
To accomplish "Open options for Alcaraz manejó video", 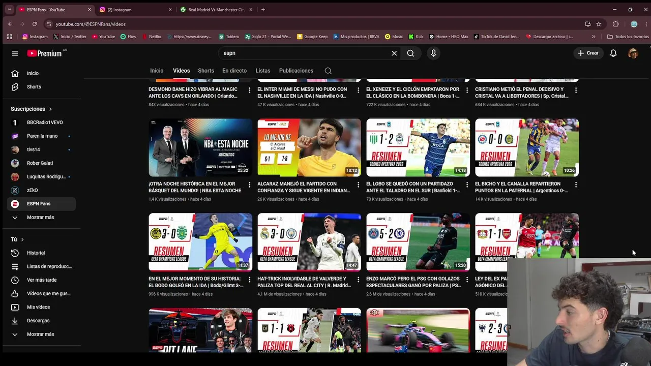I will [x=358, y=185].
